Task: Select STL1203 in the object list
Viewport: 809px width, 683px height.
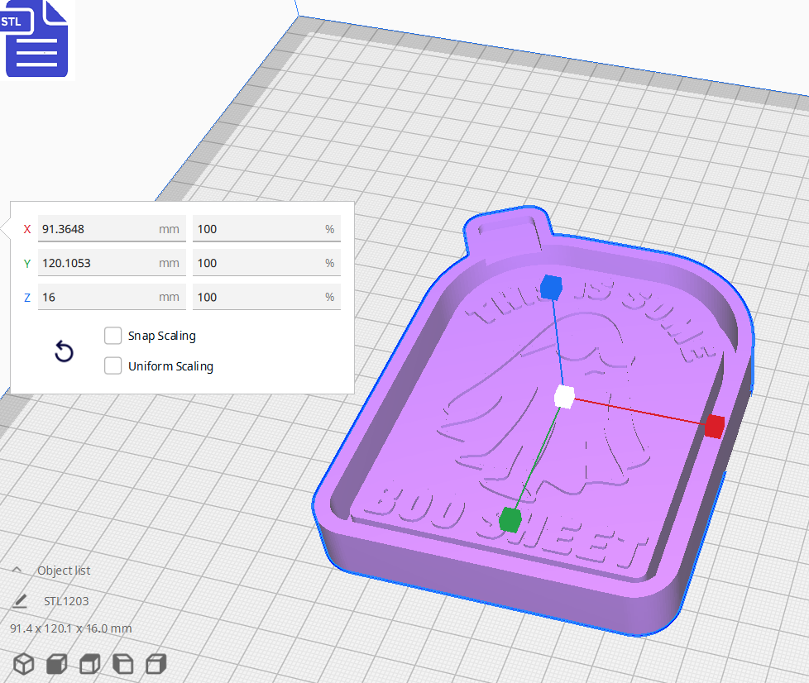Action: [x=67, y=600]
